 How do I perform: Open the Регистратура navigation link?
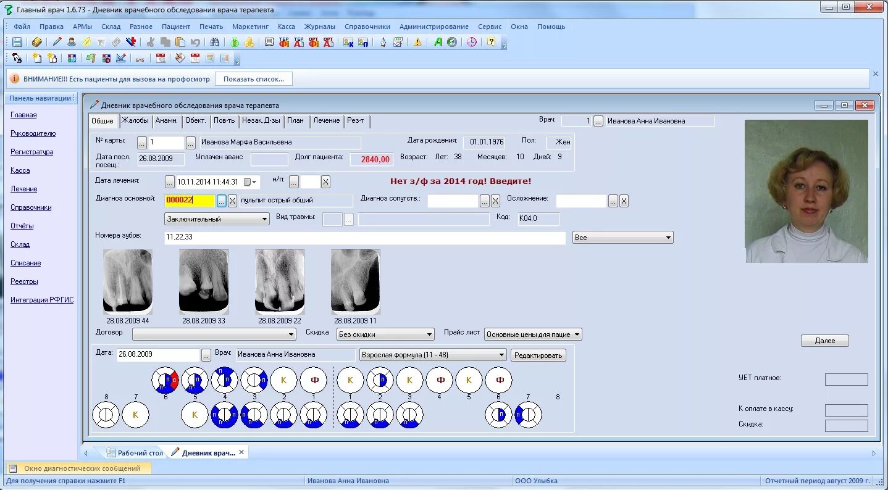[32, 152]
